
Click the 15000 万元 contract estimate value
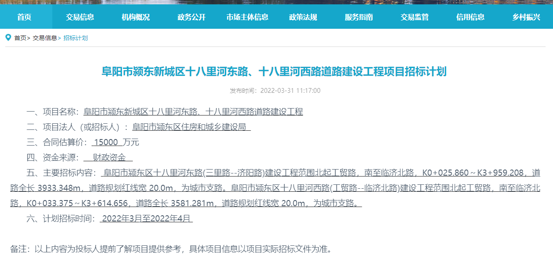pyautogui.click(x=115, y=142)
